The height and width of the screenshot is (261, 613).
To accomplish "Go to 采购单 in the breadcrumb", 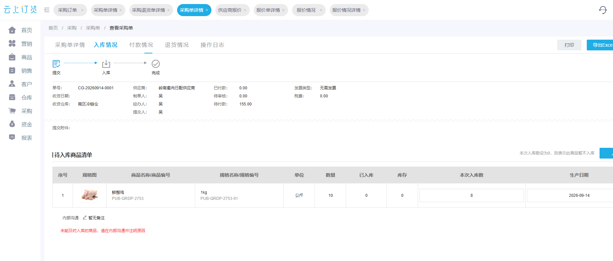I will point(93,28).
